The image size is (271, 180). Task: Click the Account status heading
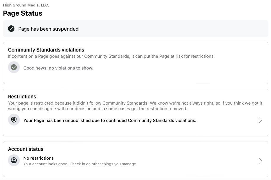[x=26, y=149]
